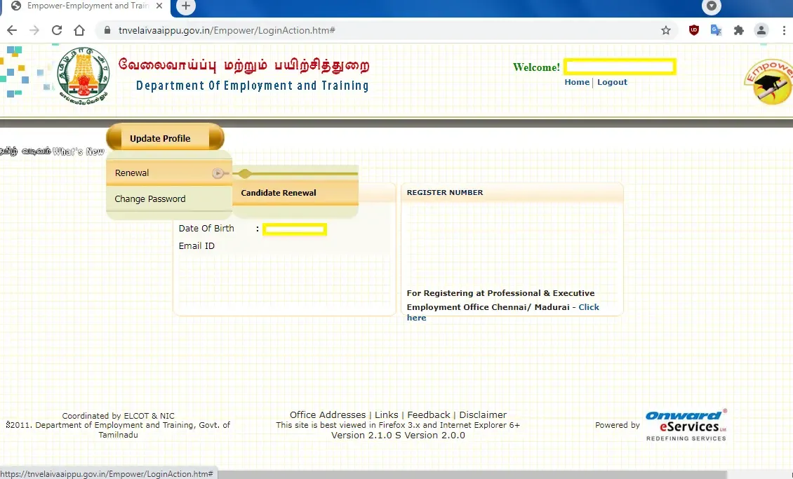Open Chrome three-dot menu
793x479 pixels.
784,30
